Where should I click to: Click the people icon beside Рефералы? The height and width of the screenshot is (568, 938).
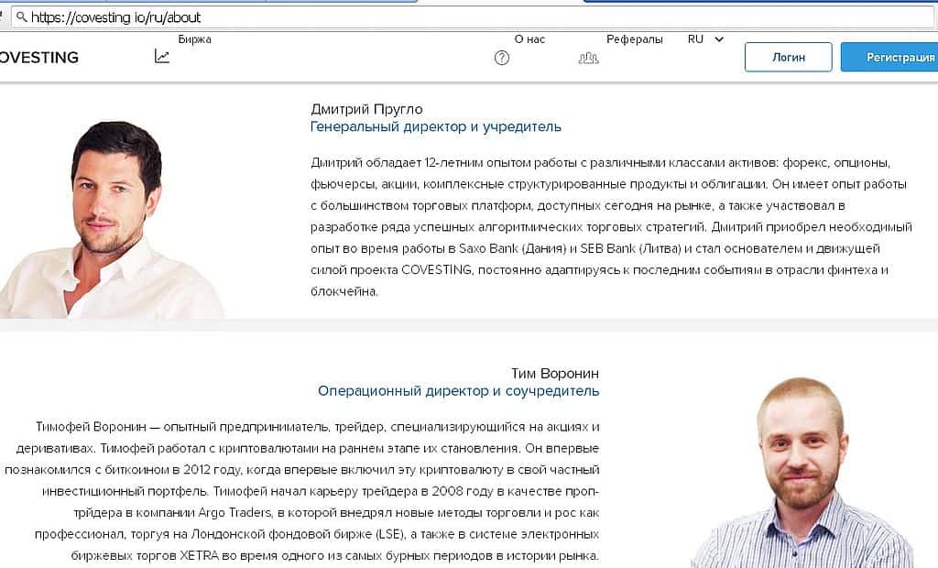[589, 58]
